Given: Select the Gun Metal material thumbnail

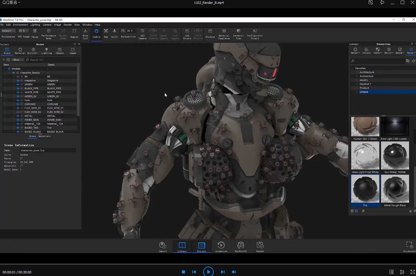Looking at the screenshot, I should [x=395, y=156].
